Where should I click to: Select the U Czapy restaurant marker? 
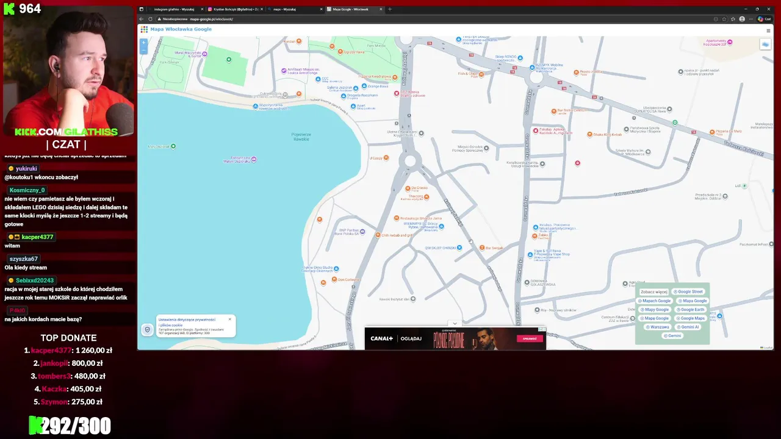(386, 158)
